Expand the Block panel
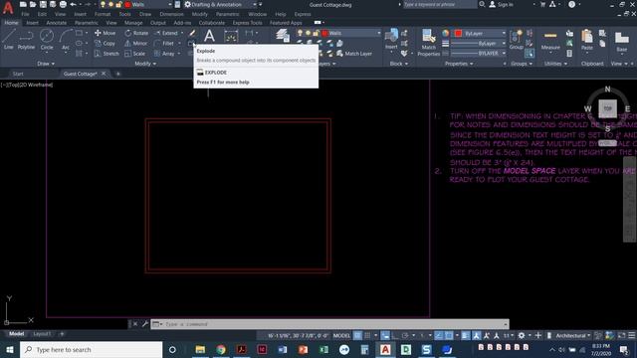Image resolution: width=637 pixels, height=358 pixels. click(399, 64)
